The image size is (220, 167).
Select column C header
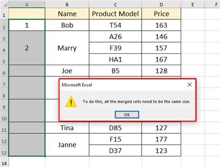(x=115, y=5)
